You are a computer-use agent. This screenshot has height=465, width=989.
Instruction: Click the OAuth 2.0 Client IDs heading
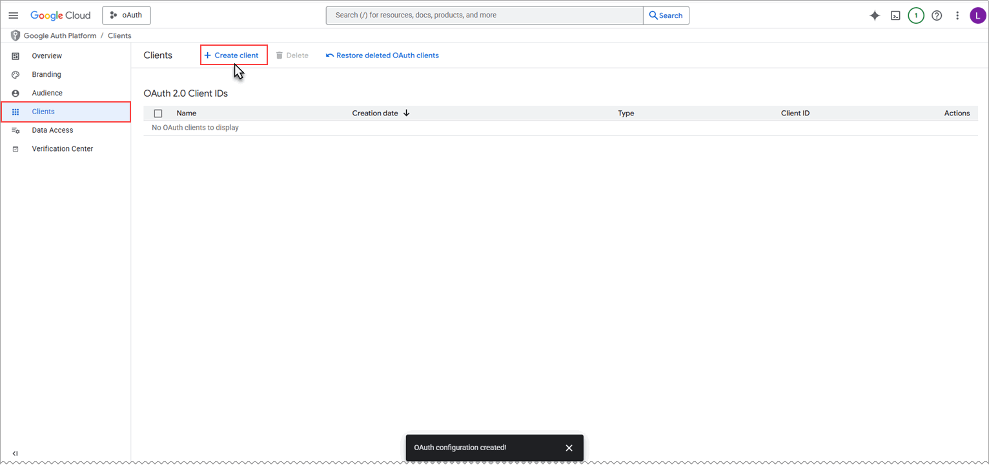click(x=186, y=94)
